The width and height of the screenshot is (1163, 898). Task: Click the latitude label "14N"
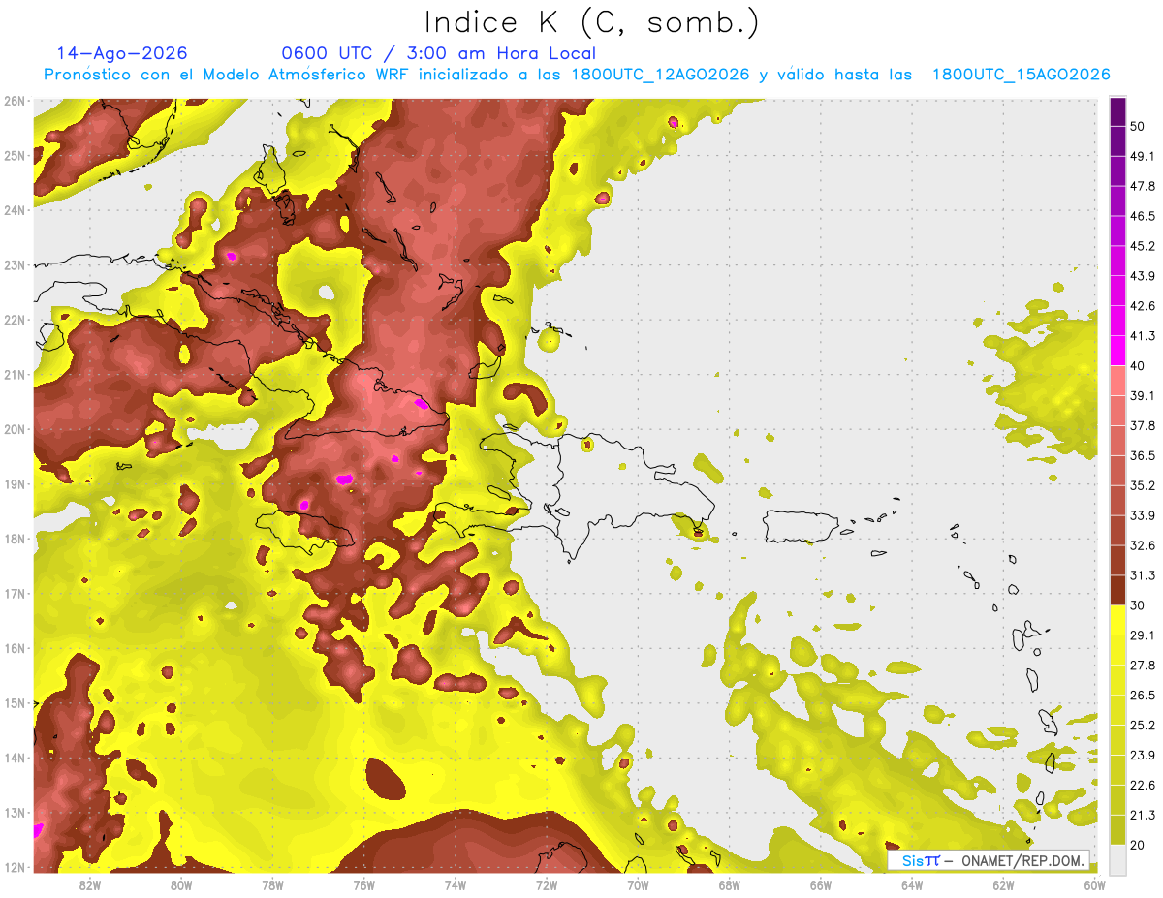tap(14, 758)
